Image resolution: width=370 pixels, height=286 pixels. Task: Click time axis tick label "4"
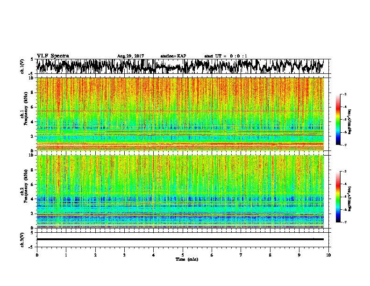click(154, 255)
